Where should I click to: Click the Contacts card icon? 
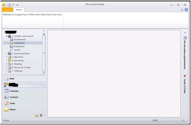pyautogui.click(x=6, y=97)
